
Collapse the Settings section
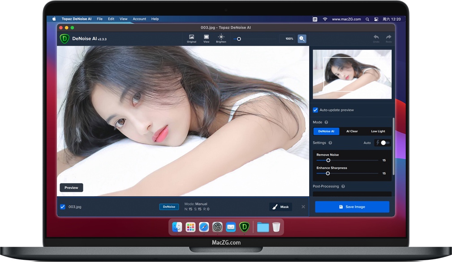pyautogui.click(x=321, y=143)
